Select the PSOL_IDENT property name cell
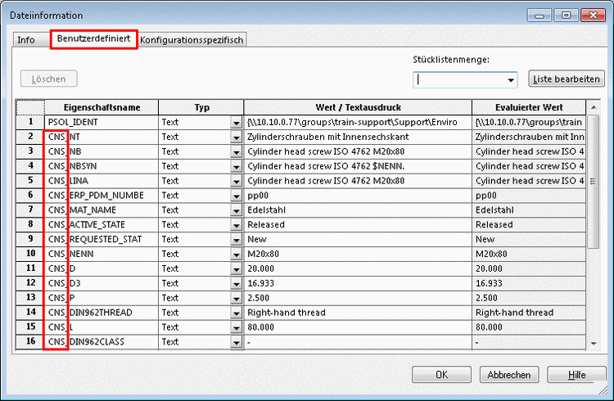 click(x=102, y=122)
